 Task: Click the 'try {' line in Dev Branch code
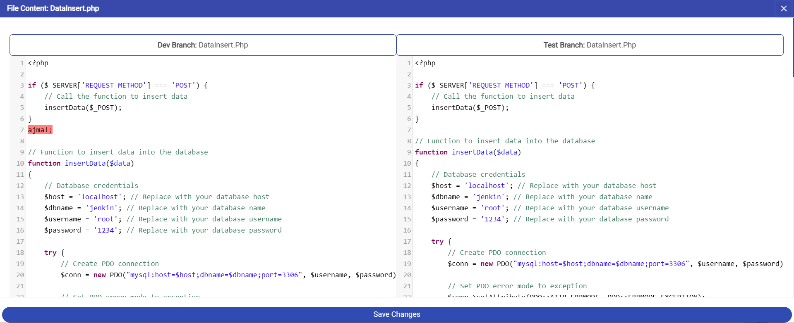(54, 253)
